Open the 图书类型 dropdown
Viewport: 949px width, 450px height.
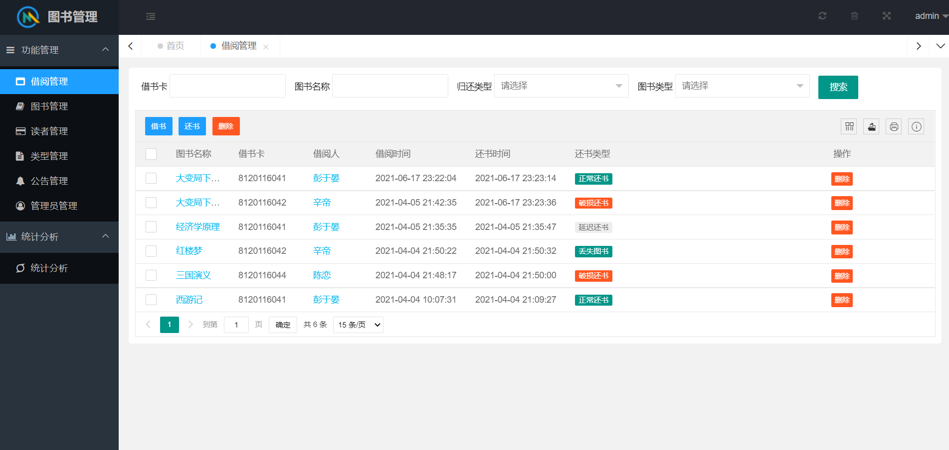pyautogui.click(x=742, y=86)
